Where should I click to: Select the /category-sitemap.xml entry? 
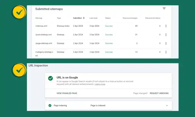click(x=44, y=54)
